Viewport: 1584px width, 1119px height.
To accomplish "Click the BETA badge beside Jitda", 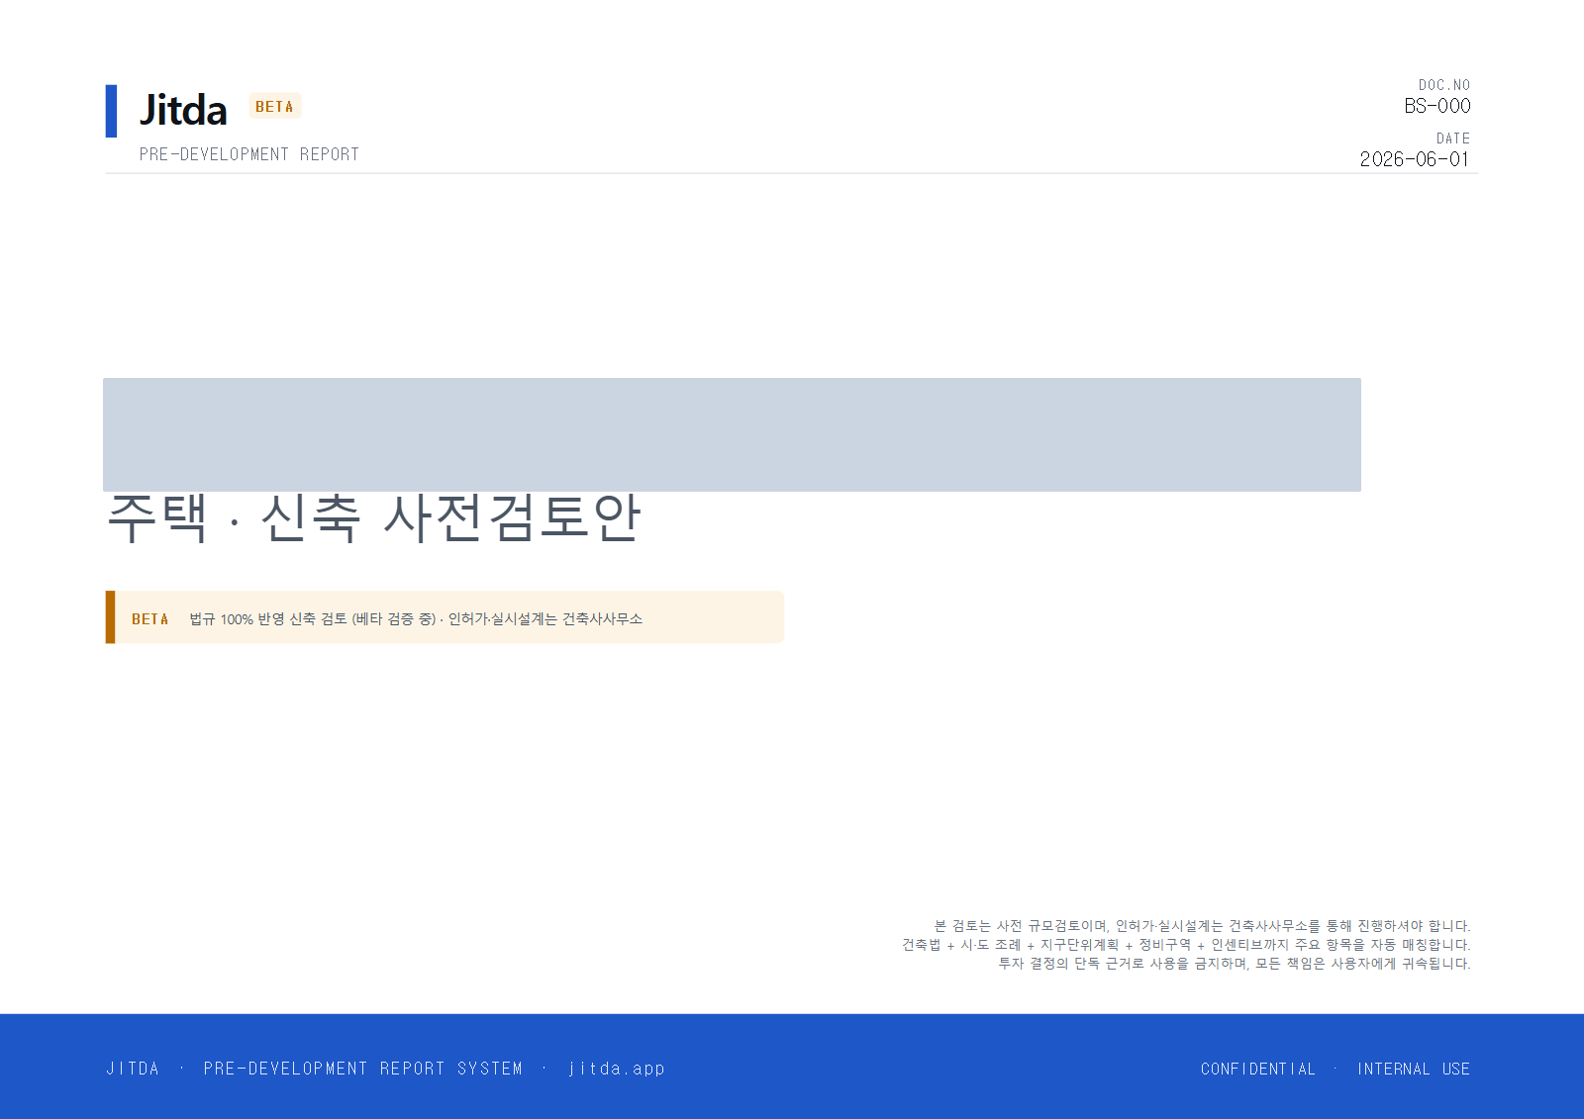I will pos(274,106).
